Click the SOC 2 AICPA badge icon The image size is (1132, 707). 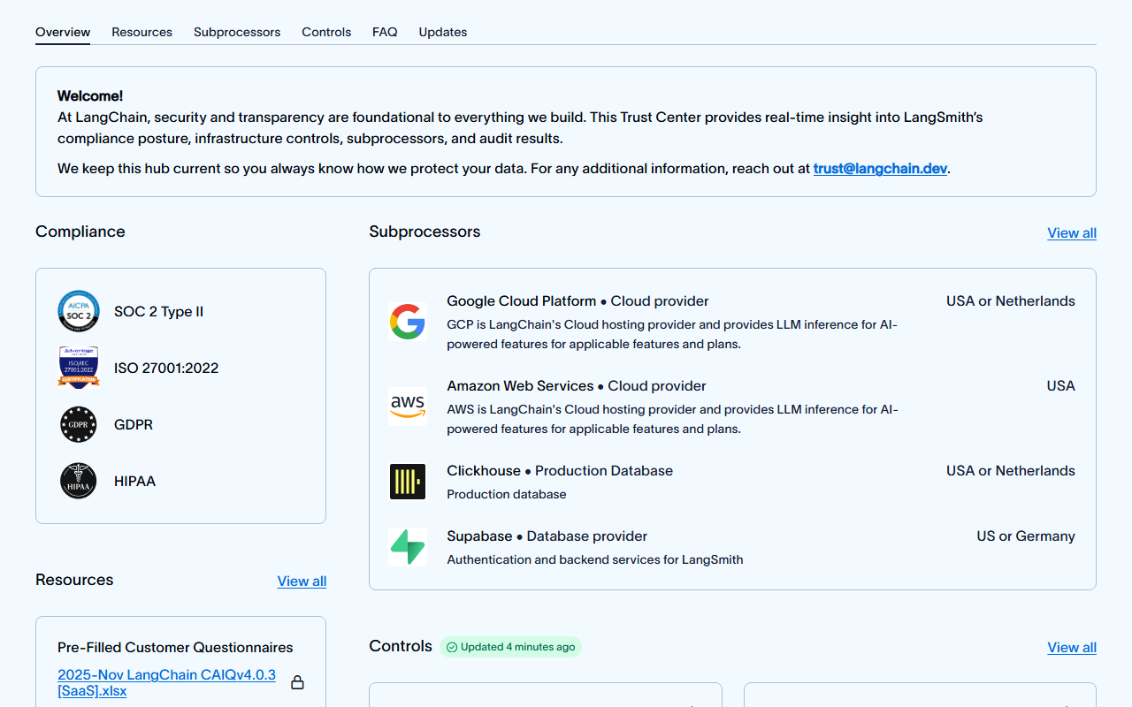click(79, 311)
